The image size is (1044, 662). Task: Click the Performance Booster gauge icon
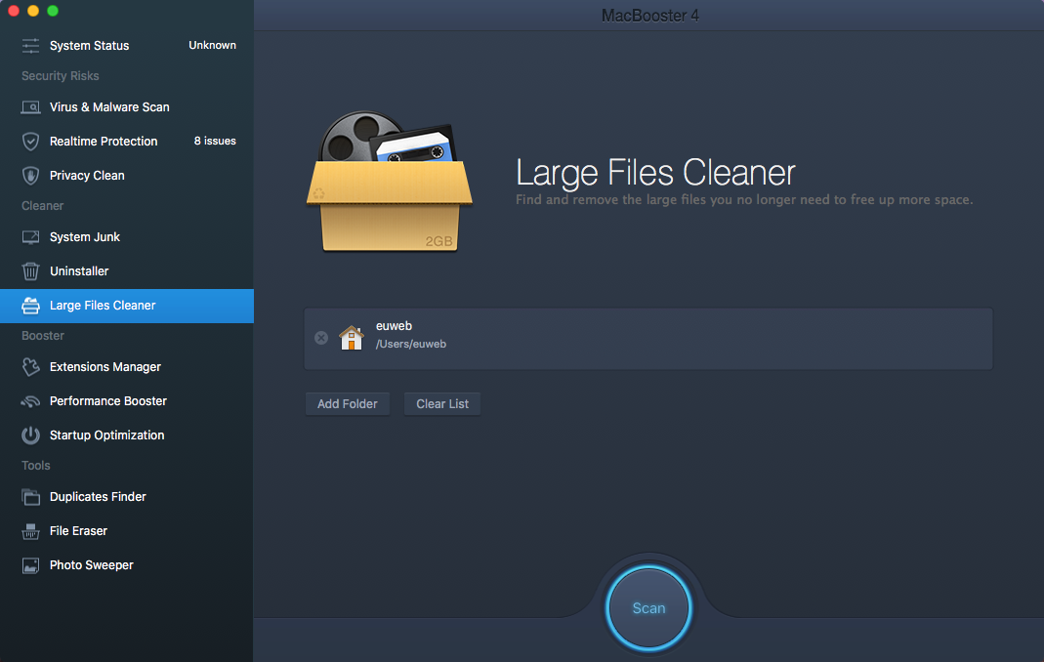[30, 401]
